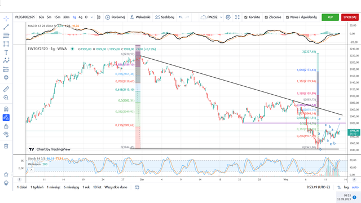Click the PLOGF002695 symbol field
Image resolution: width=361 pixels, height=203 pixels.
click(x=25, y=17)
